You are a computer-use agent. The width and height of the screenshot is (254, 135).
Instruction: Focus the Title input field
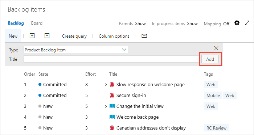click(x=111, y=59)
